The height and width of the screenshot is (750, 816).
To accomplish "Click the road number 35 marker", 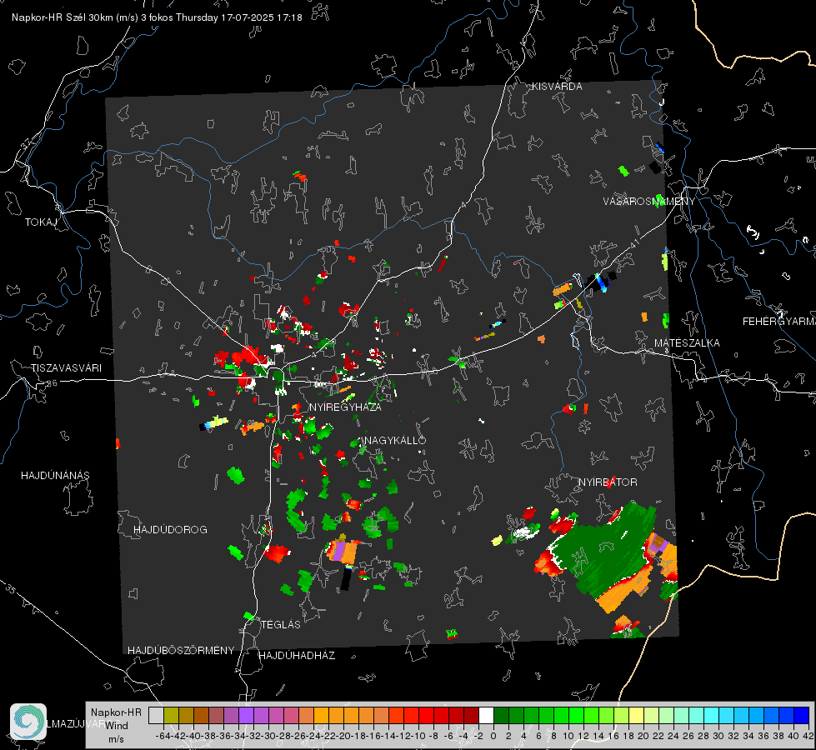I will click(12, 590).
